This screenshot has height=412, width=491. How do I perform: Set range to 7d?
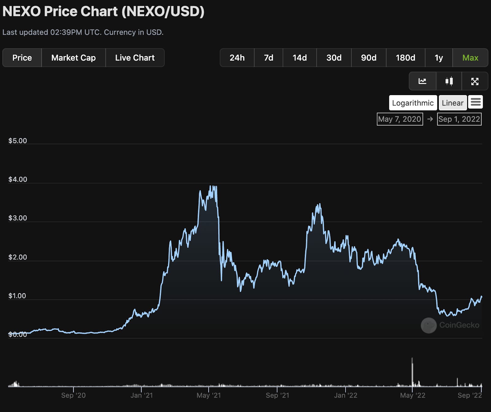pos(269,58)
